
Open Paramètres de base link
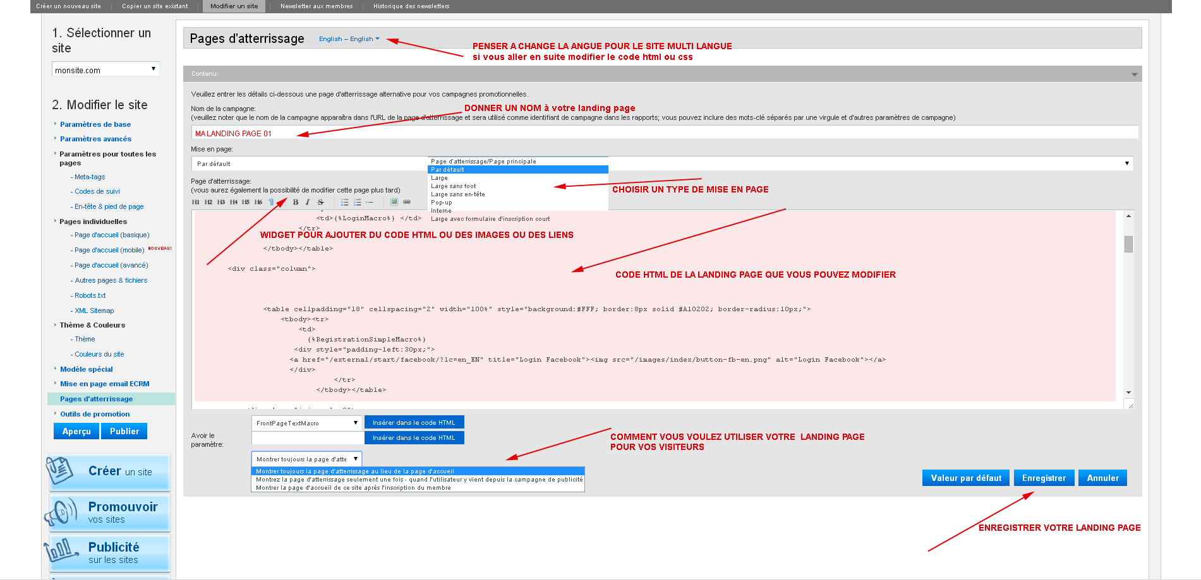click(x=95, y=124)
